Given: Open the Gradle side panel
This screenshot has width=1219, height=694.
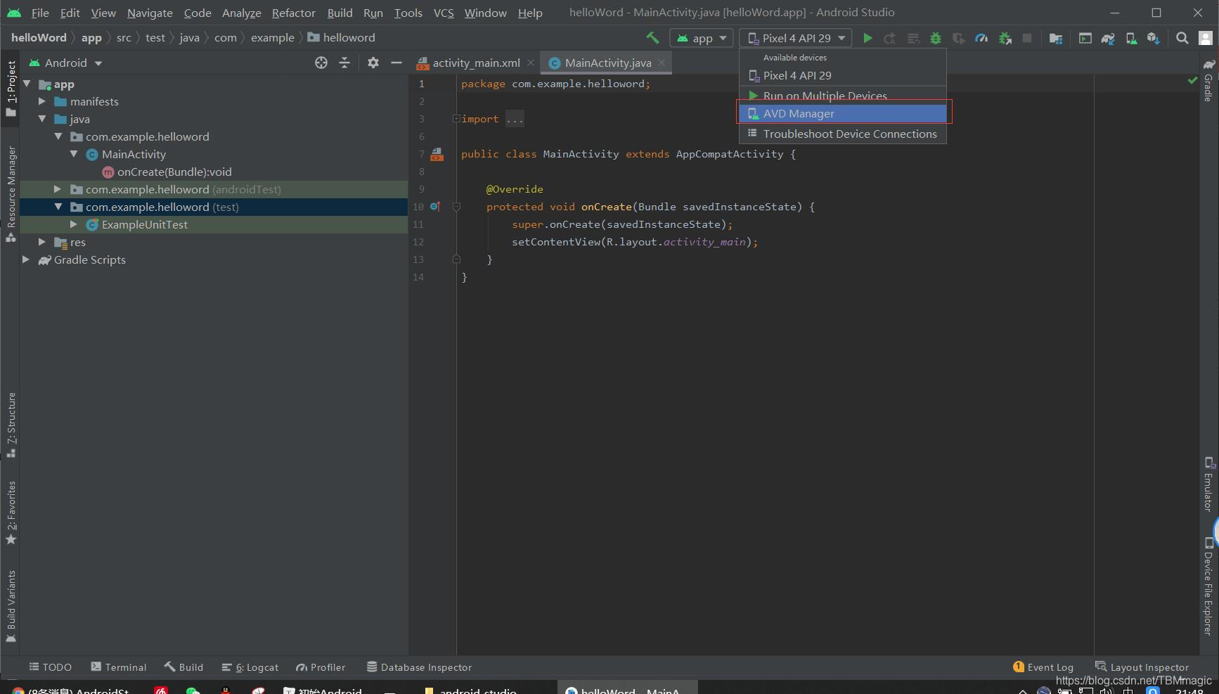Looking at the screenshot, I should (1208, 79).
